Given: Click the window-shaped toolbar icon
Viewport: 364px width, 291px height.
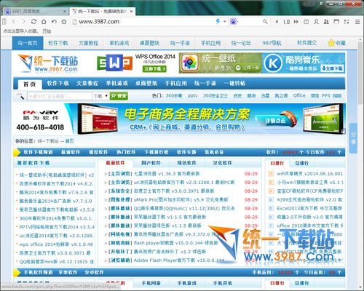Looking at the screenshot, I should click(x=336, y=22).
